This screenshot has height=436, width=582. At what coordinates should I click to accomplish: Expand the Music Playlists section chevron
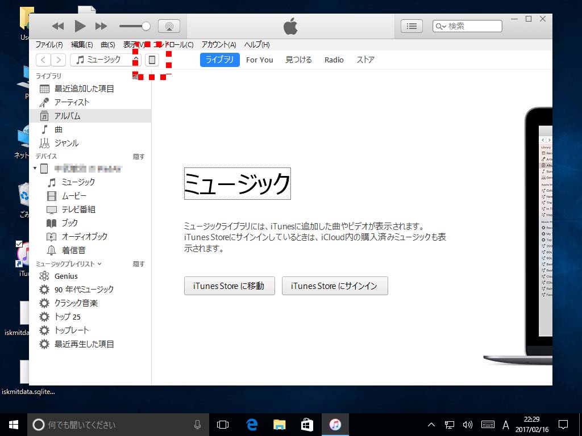(99, 264)
